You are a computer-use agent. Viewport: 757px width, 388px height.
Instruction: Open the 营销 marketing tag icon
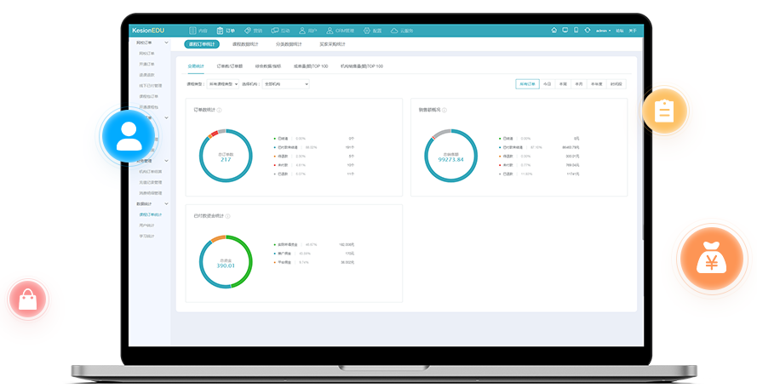coord(247,31)
